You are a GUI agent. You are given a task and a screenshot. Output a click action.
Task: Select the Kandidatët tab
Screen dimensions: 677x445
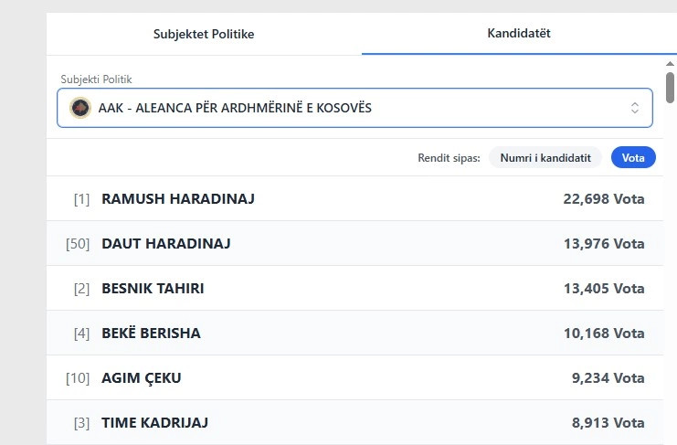tap(519, 34)
